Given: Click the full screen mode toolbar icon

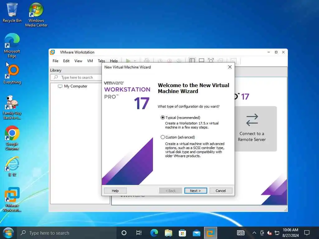Looking at the screenshot, I should (x=211, y=61).
